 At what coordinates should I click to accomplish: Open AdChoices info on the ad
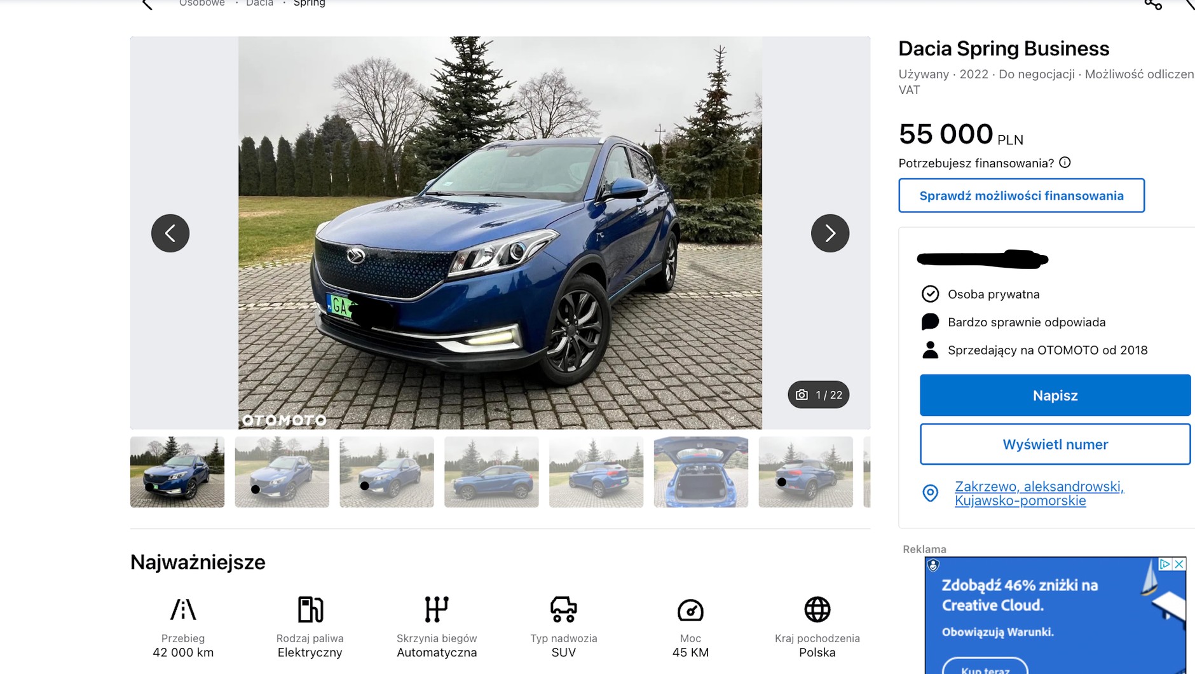coord(1165,564)
